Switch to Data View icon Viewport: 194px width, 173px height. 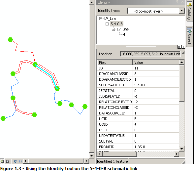(x=2, y=161)
